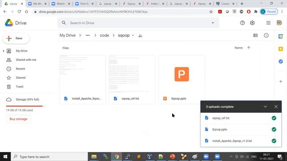Click the search magnifier icon in Drive

click(x=64, y=23)
